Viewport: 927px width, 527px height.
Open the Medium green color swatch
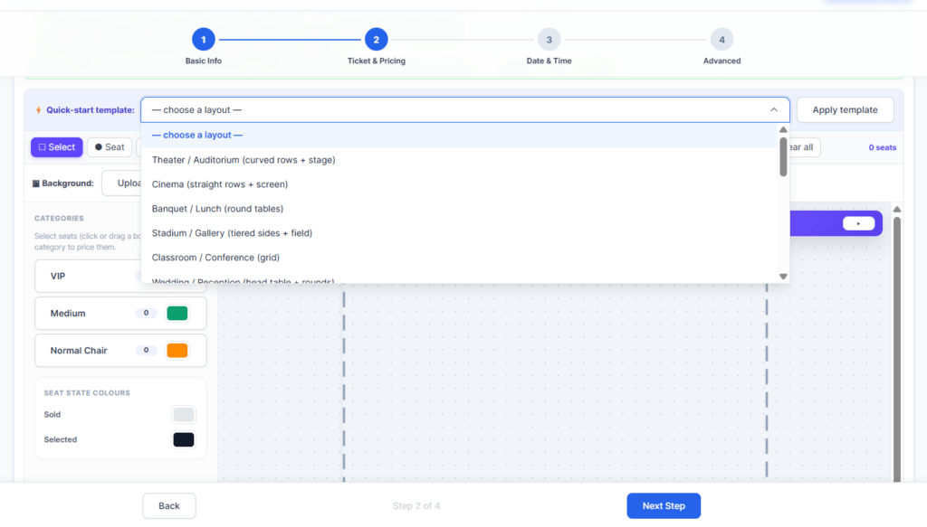(x=177, y=314)
